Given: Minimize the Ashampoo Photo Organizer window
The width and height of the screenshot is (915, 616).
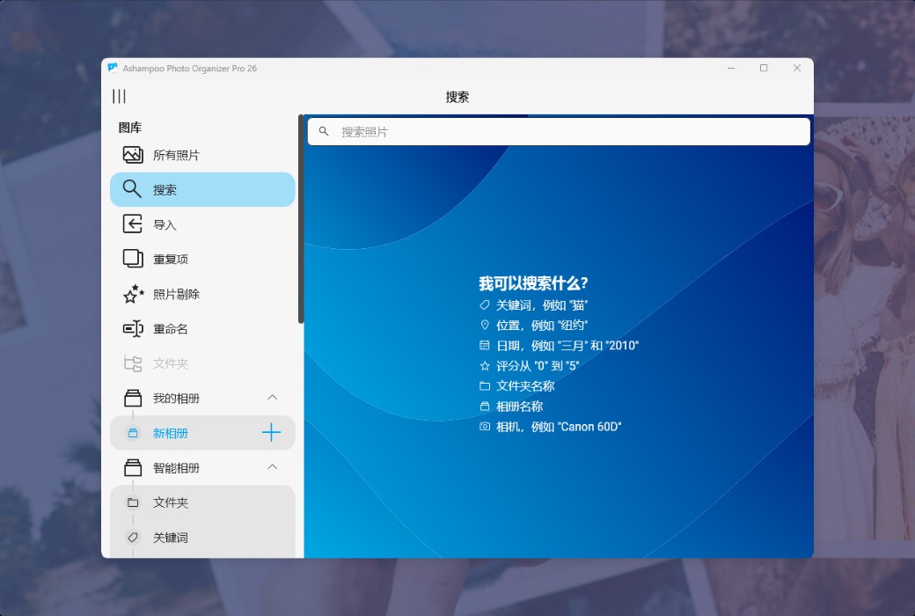Looking at the screenshot, I should pos(730,68).
